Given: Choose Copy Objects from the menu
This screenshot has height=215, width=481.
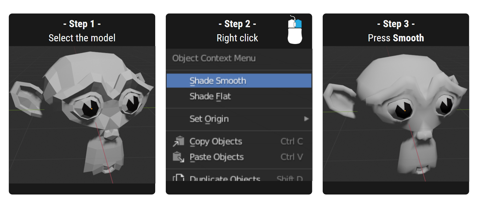Looking at the screenshot, I should pyautogui.click(x=216, y=141).
